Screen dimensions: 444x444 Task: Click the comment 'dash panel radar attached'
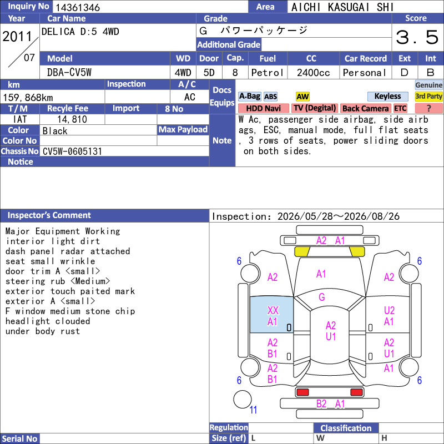point(68,251)
